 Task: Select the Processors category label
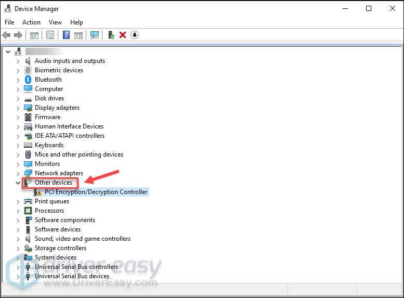pos(49,211)
